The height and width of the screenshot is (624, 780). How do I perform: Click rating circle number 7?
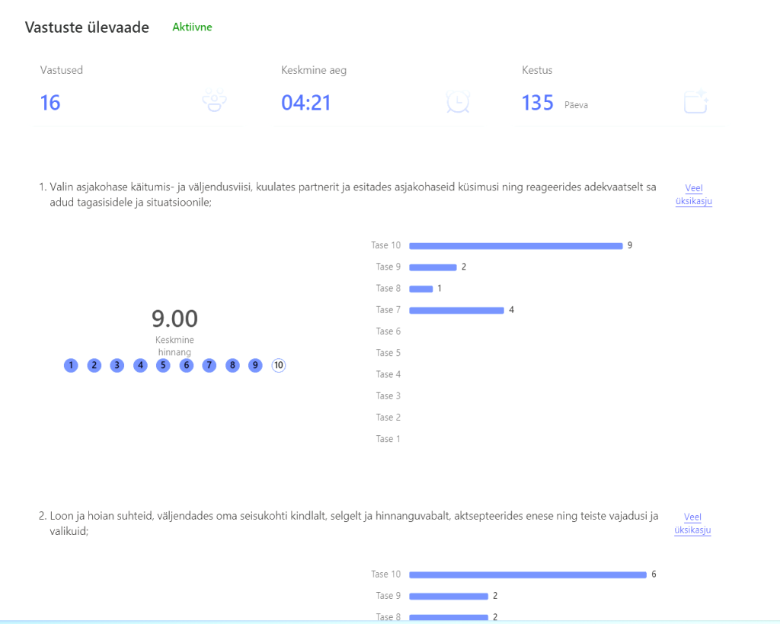click(209, 366)
